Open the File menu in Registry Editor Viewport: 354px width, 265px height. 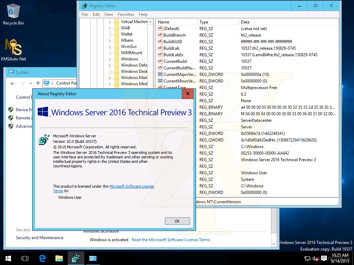[85, 14]
